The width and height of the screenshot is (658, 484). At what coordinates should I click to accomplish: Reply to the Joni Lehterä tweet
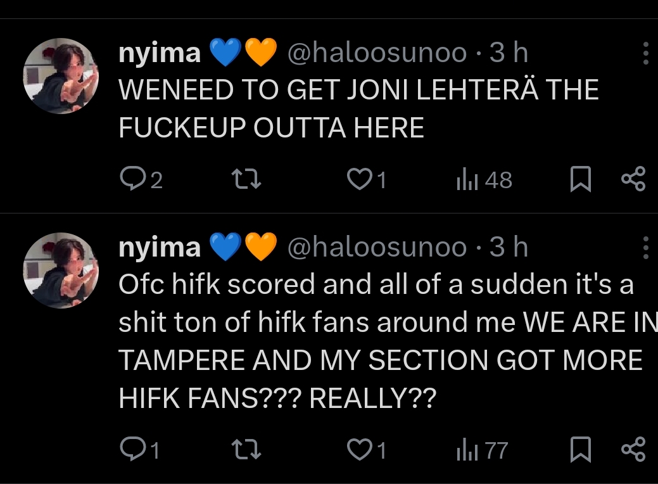pos(132,180)
